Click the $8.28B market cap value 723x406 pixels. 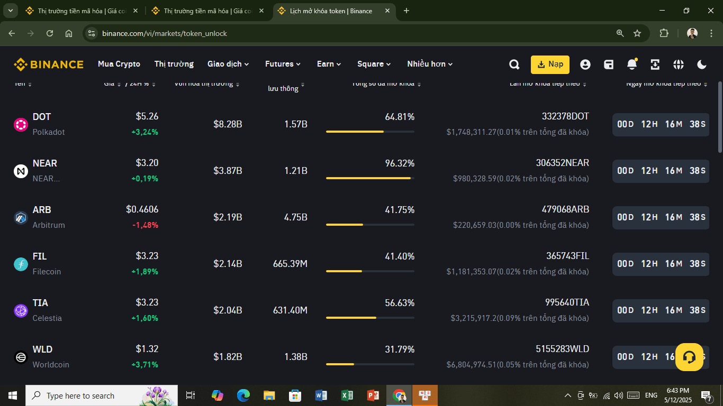(228, 125)
